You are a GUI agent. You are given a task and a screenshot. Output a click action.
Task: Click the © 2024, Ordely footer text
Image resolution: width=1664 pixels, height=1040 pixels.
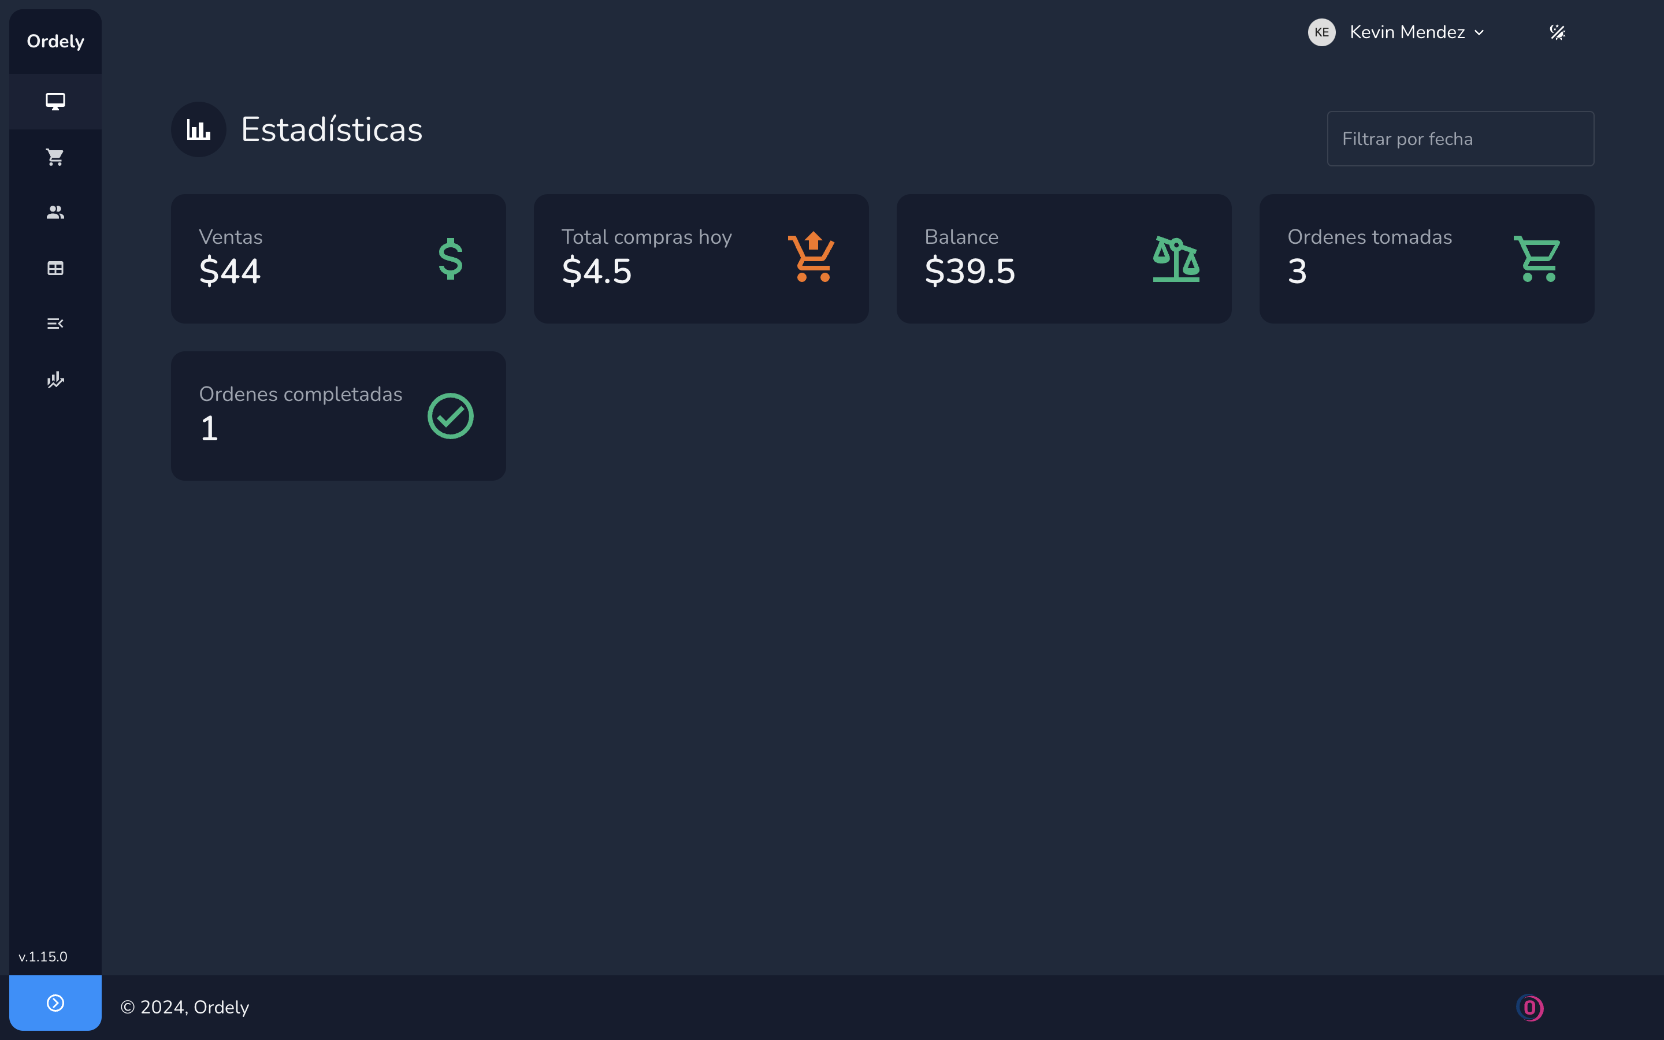184,1007
